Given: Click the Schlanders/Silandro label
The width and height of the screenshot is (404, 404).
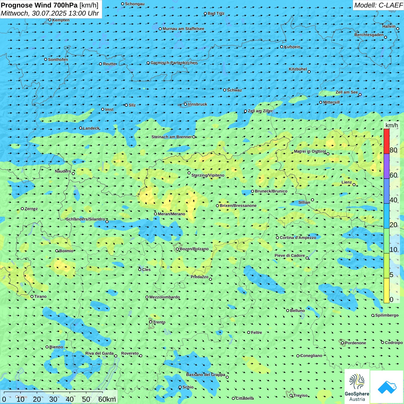Looking at the screenshot, I should [85, 219].
